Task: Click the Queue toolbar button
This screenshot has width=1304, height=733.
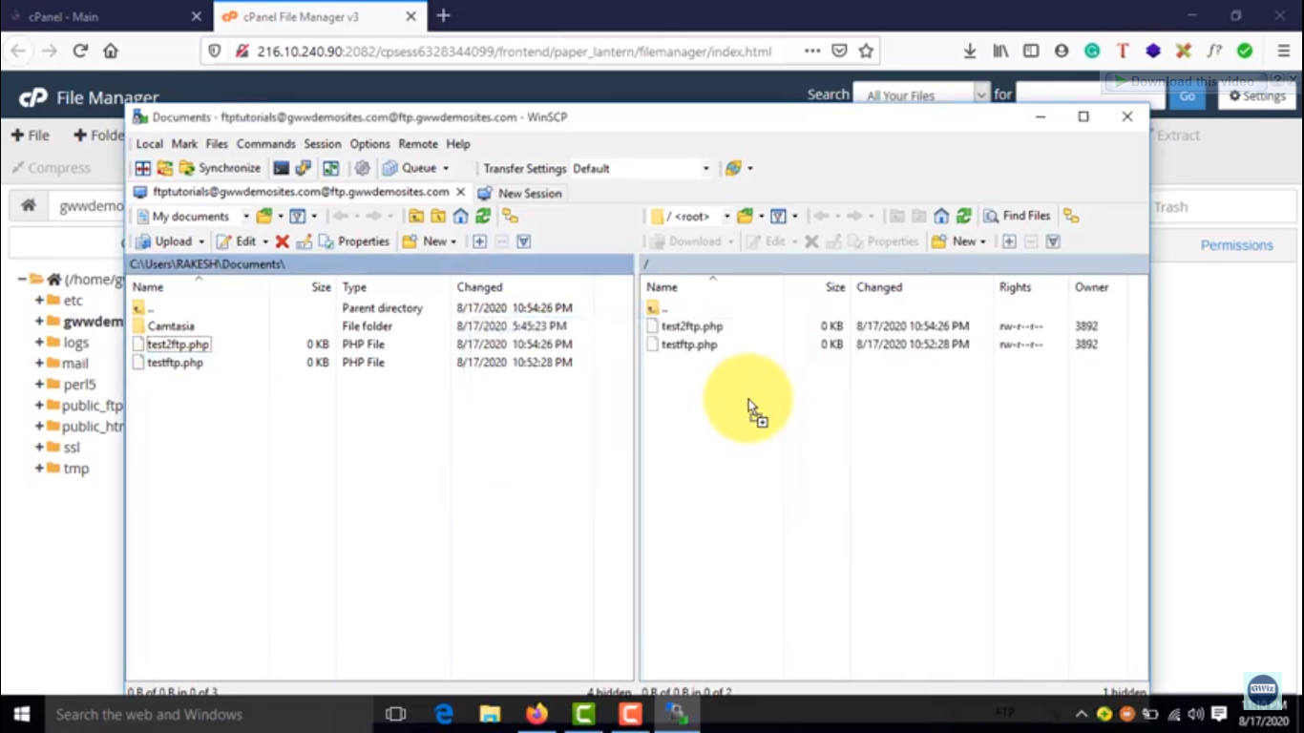Action: 416,168
